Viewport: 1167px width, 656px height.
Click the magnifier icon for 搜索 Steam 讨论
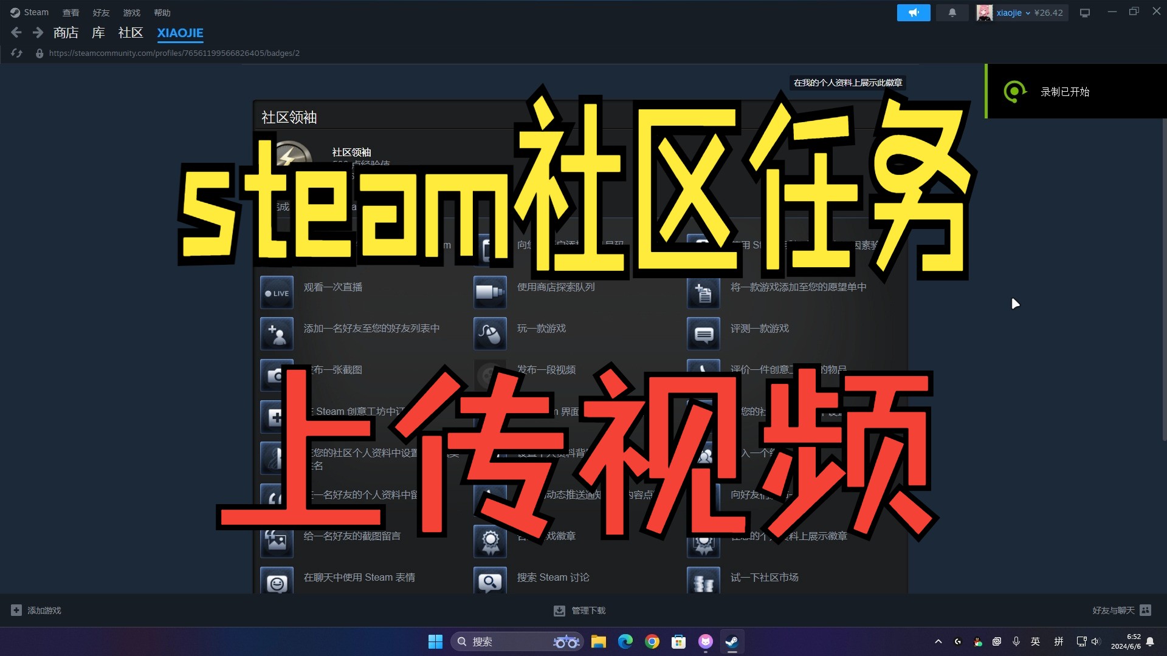coord(490,582)
